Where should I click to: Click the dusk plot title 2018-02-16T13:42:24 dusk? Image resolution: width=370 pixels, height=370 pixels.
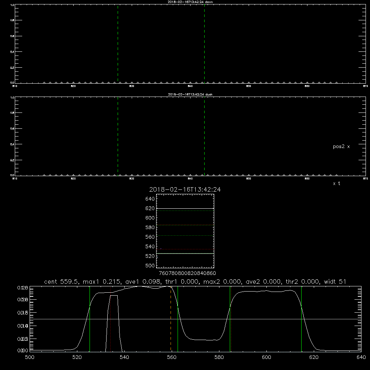(190, 94)
